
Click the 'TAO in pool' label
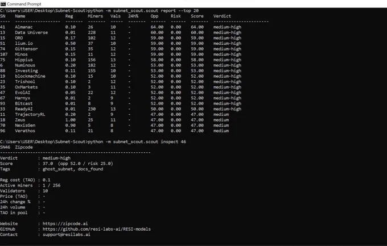click(14, 212)
